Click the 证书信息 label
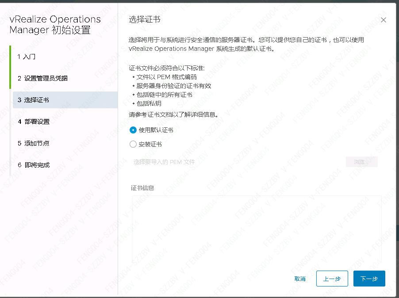The width and height of the screenshot is (399, 298). (x=142, y=188)
